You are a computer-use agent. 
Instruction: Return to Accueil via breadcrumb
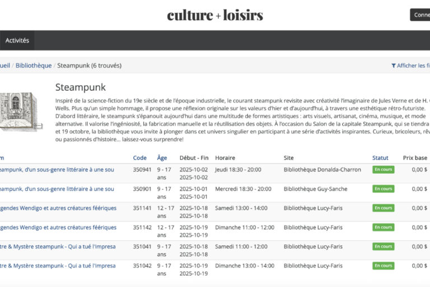(x=4, y=66)
